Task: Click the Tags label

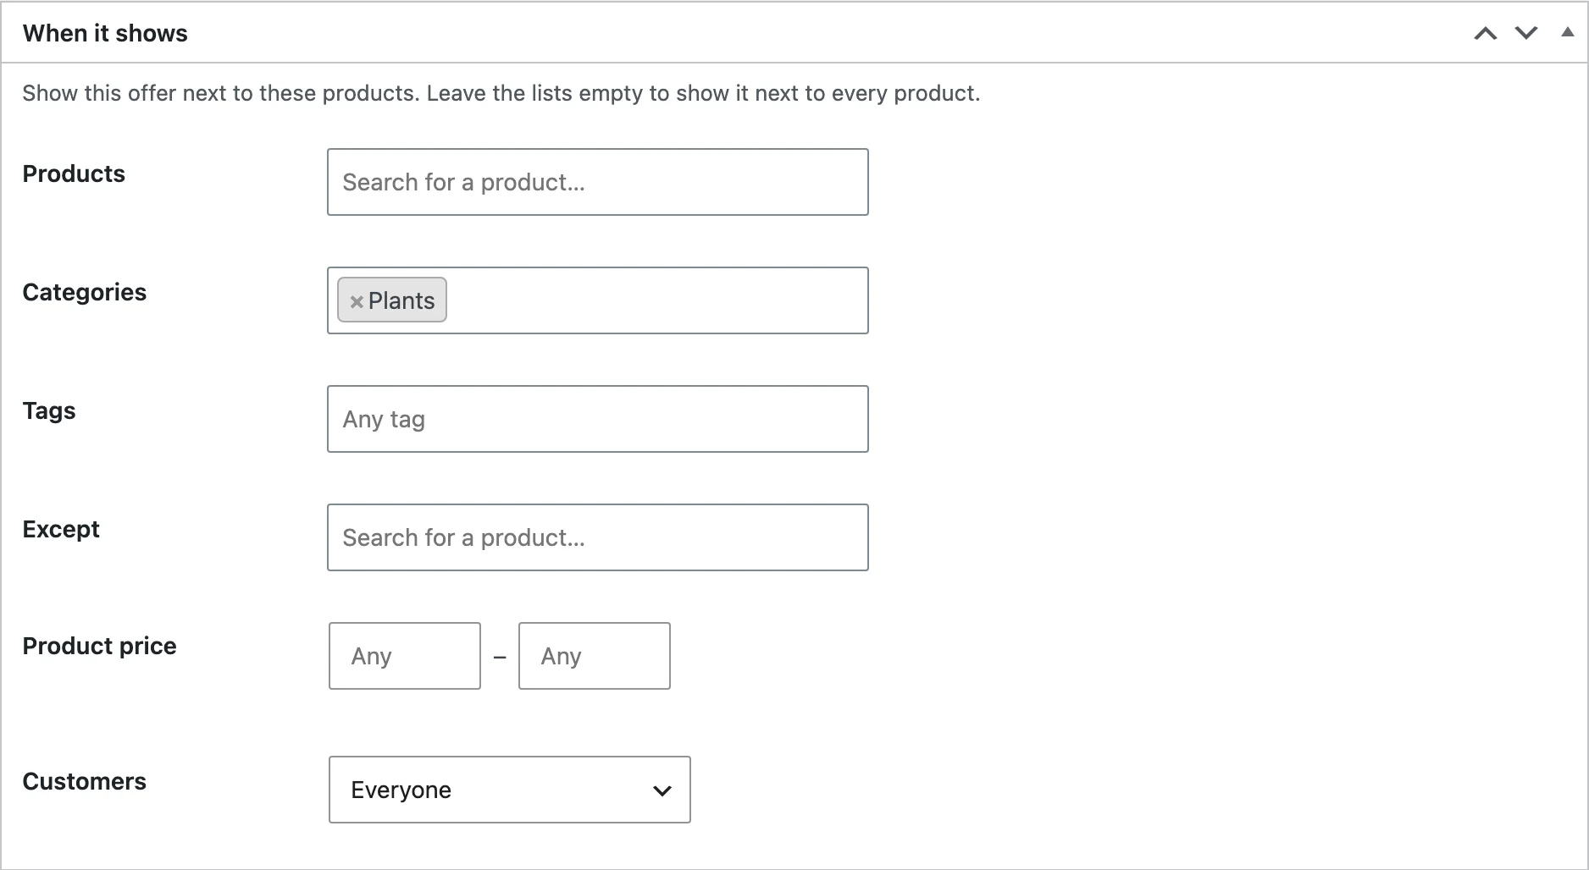Action: 49,411
